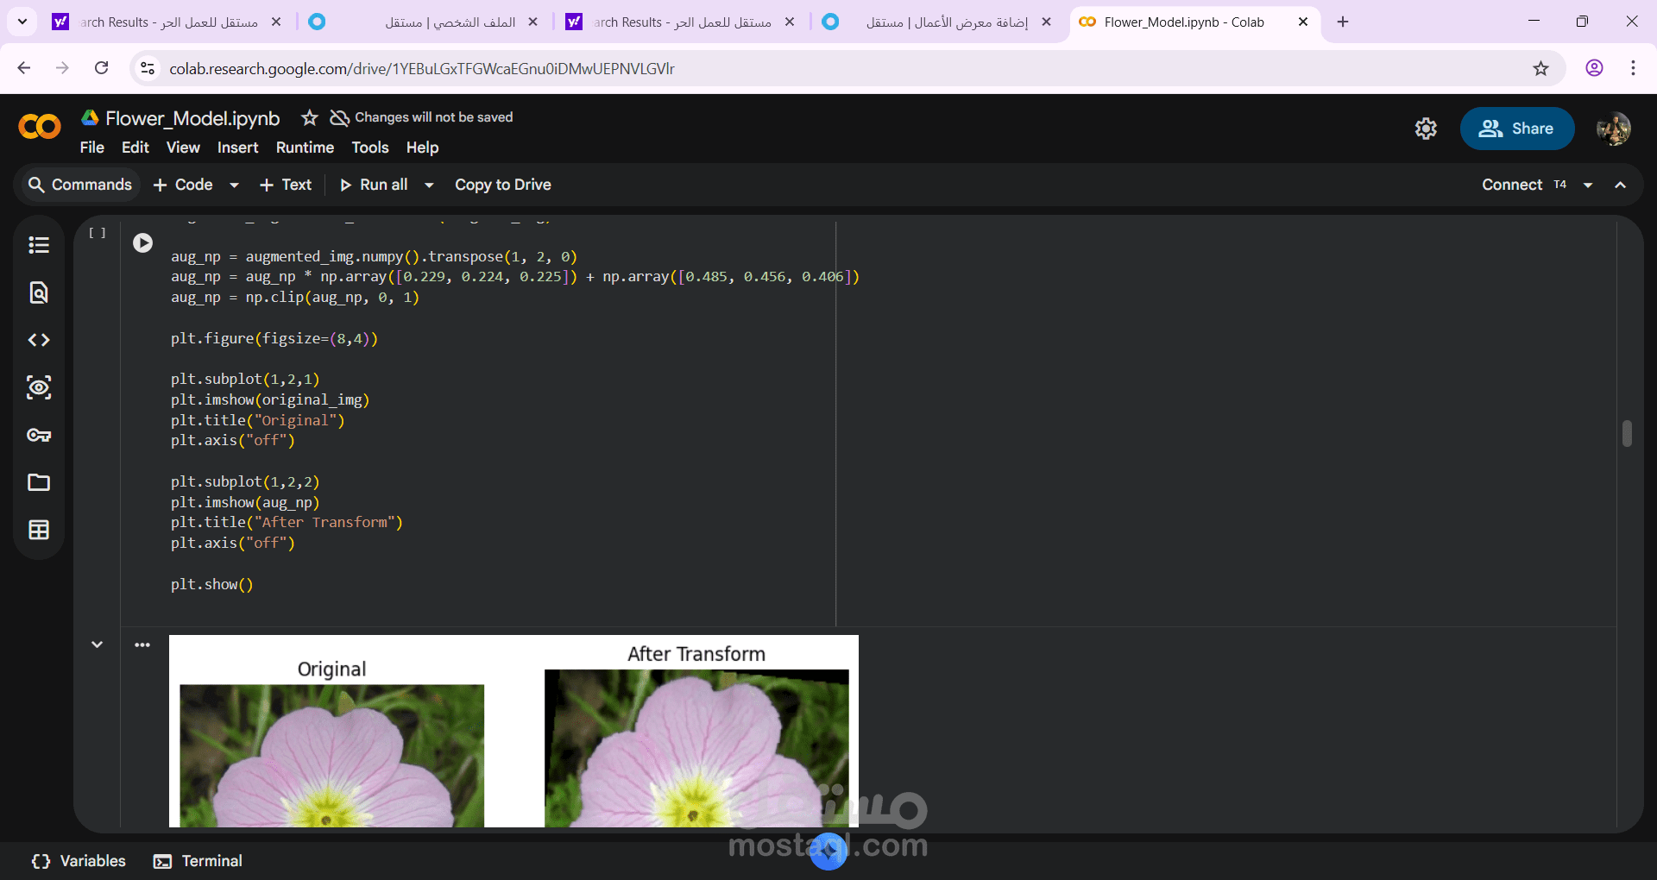Go back to previous page
1657x880 pixels.
coord(24,68)
